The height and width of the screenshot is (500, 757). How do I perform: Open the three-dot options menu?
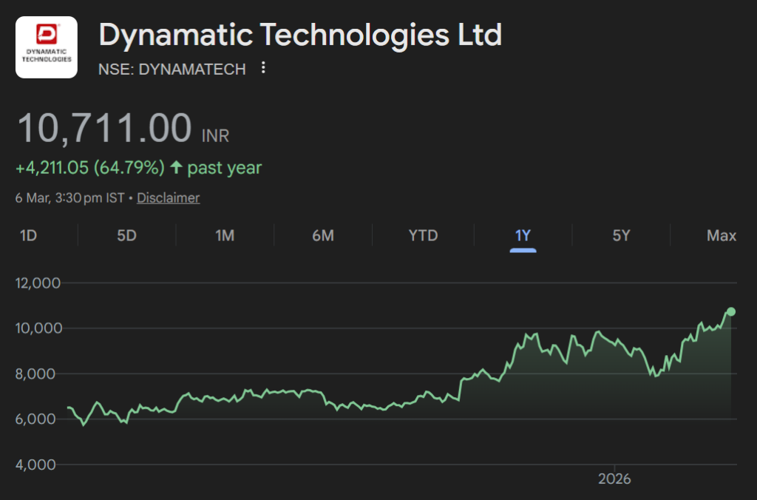point(262,67)
